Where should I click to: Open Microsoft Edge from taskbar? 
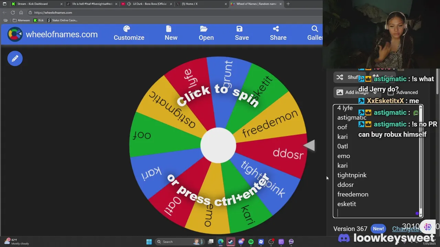(x=221, y=242)
